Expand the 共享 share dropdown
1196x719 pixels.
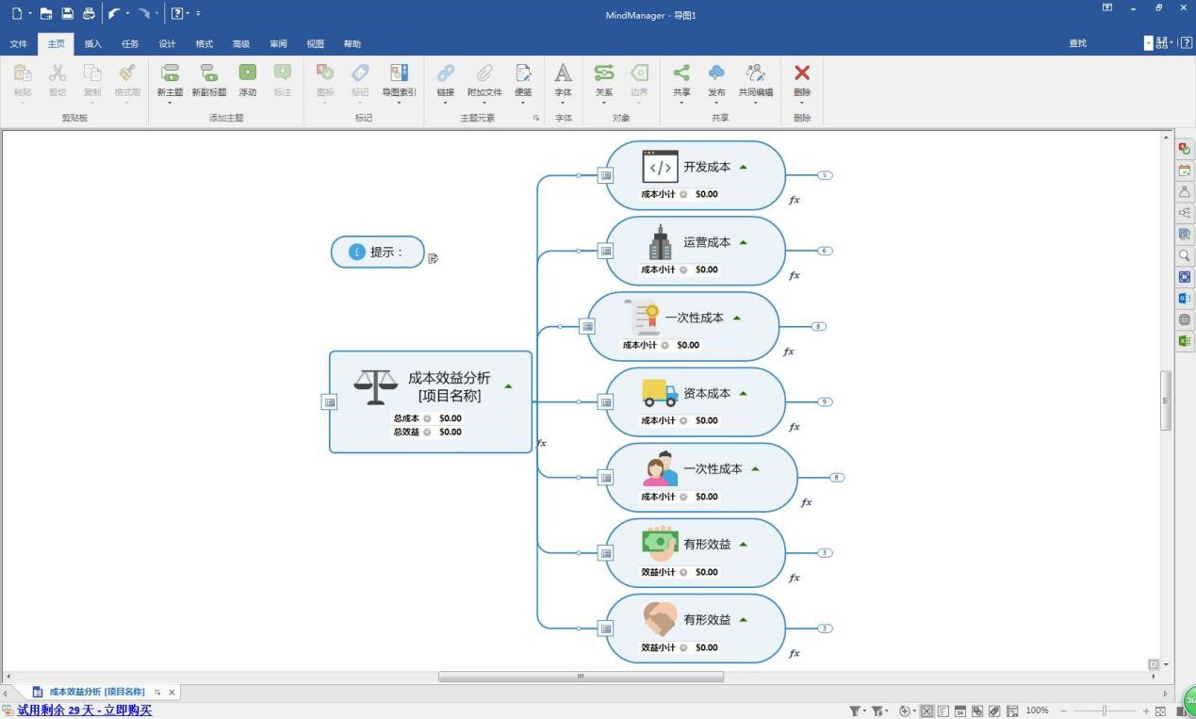click(680, 104)
